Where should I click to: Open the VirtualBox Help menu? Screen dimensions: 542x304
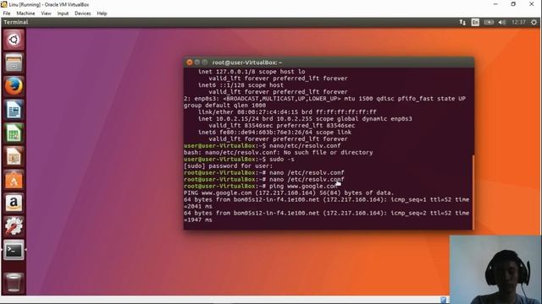102,14
